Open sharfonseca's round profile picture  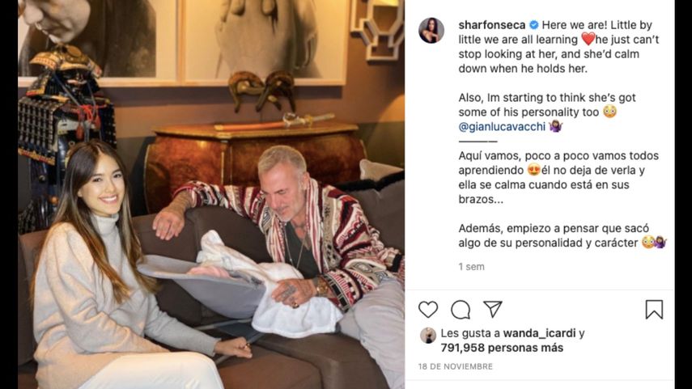431,31
